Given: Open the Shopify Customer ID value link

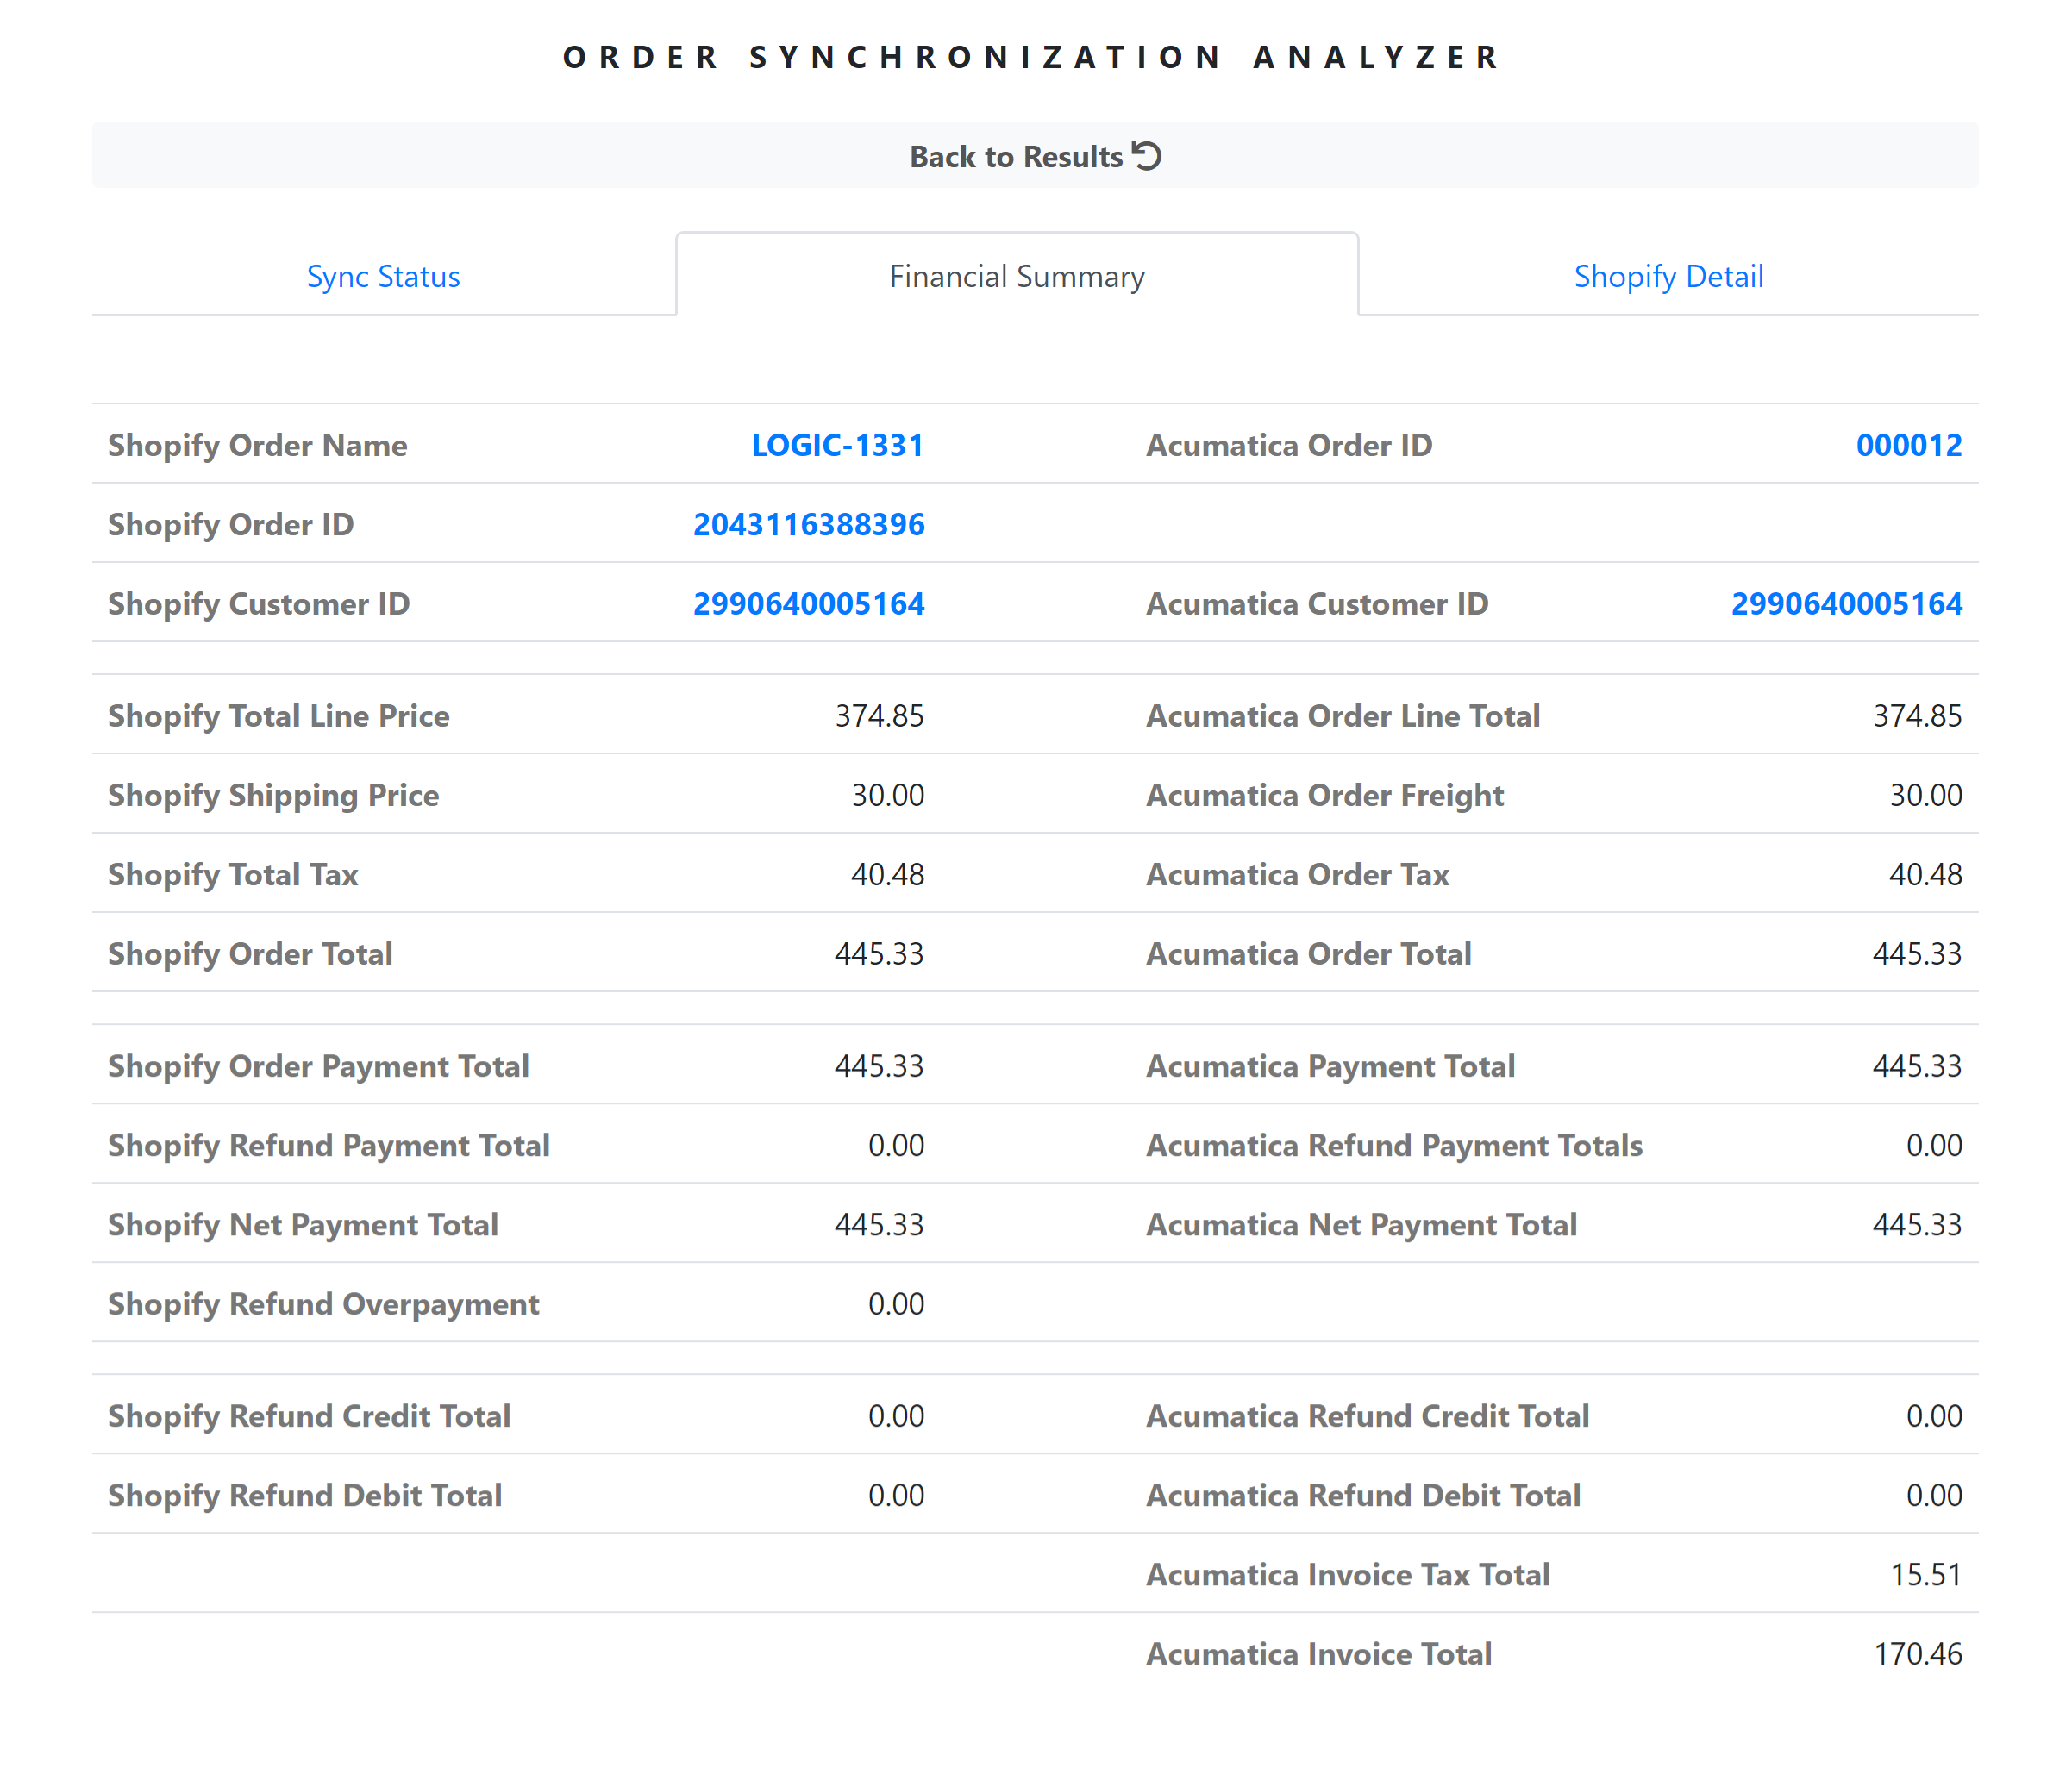Looking at the screenshot, I should pos(809,604).
